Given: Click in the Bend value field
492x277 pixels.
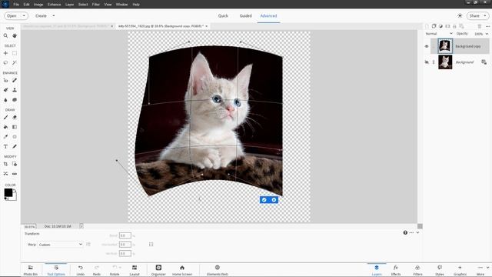Looking at the screenshot, I should [x=125, y=235].
